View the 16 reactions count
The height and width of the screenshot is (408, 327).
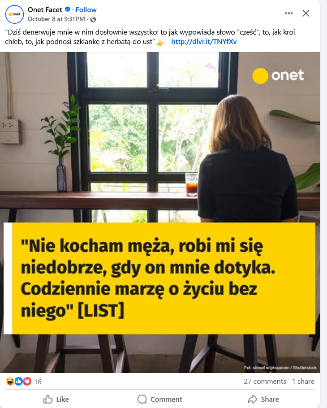tap(38, 382)
